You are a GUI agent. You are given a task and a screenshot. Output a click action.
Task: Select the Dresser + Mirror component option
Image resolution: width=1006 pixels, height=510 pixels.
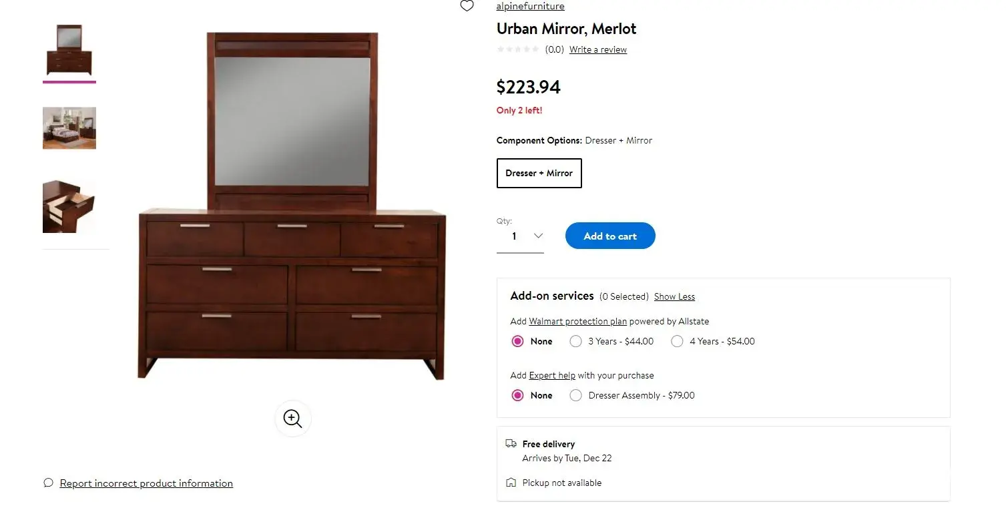tap(539, 173)
